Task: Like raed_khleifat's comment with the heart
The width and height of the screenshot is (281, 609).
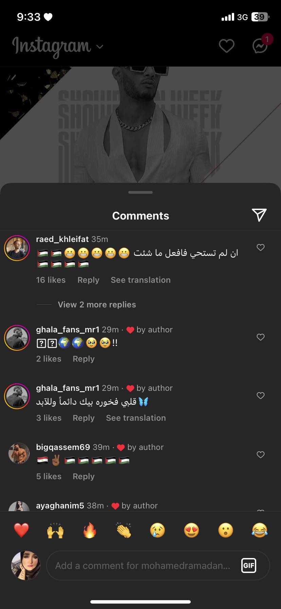Action: [x=261, y=247]
